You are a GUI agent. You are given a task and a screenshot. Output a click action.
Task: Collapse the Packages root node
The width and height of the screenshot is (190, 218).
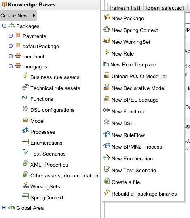(x=4, y=26)
